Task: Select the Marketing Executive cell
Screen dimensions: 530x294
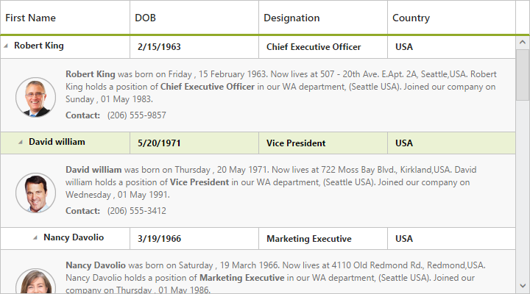Action: pos(308,239)
